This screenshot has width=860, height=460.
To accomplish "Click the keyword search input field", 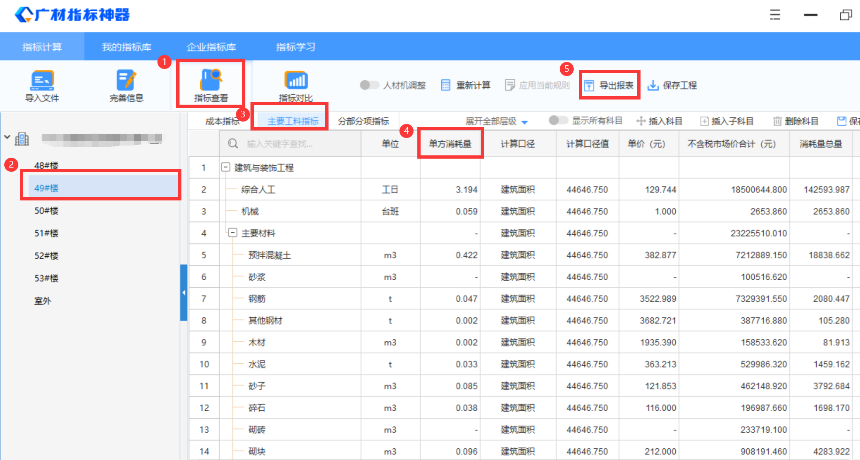I will (290, 144).
